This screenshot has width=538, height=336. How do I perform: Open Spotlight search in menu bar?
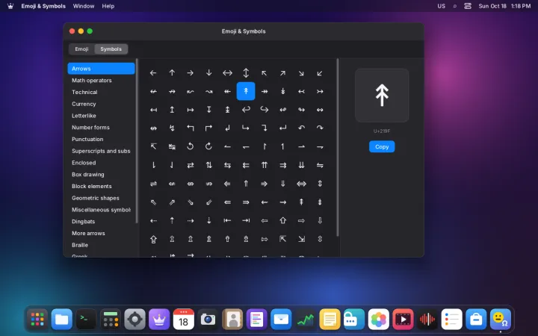(x=454, y=6)
